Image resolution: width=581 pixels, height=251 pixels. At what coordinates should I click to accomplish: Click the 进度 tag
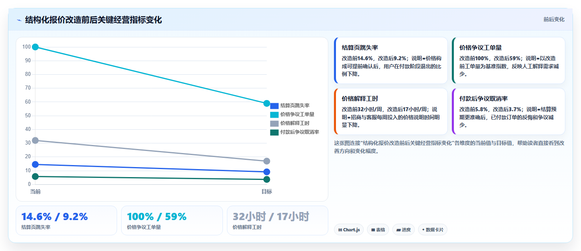[x=404, y=230]
